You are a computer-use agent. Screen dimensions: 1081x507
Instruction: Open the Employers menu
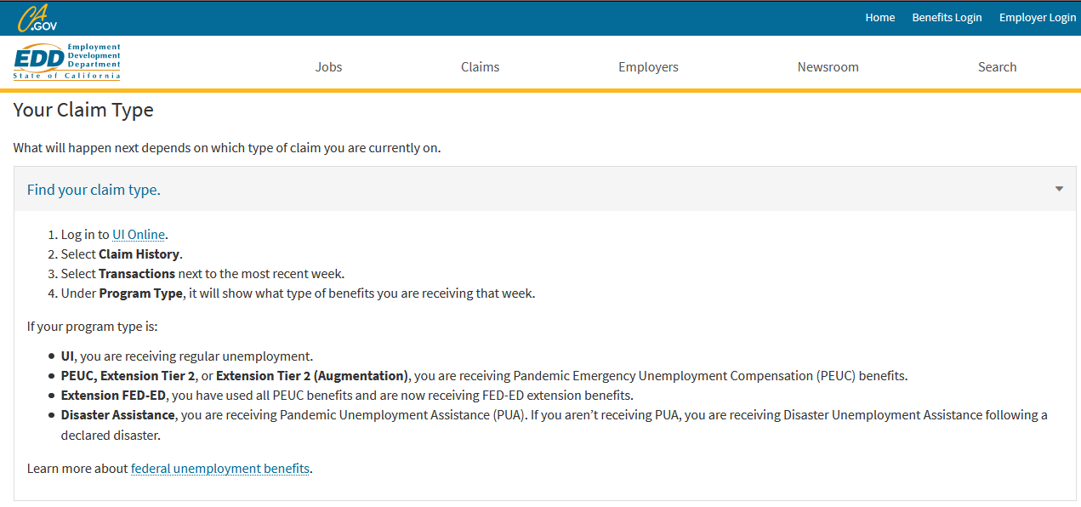tap(648, 66)
